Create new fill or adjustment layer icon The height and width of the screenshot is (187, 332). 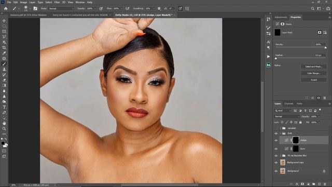[x=308, y=184]
